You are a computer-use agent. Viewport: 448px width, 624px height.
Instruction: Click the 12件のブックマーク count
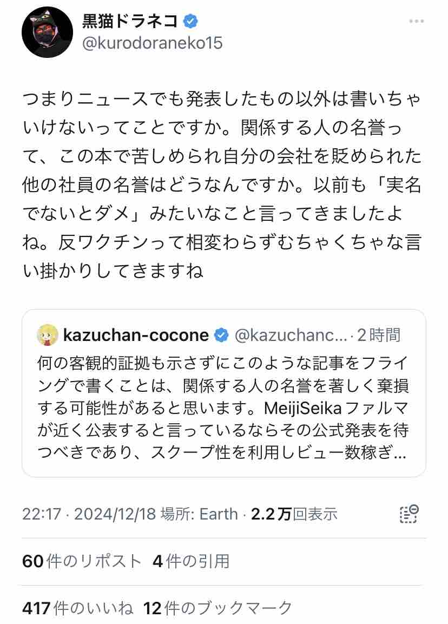pyautogui.click(x=218, y=608)
